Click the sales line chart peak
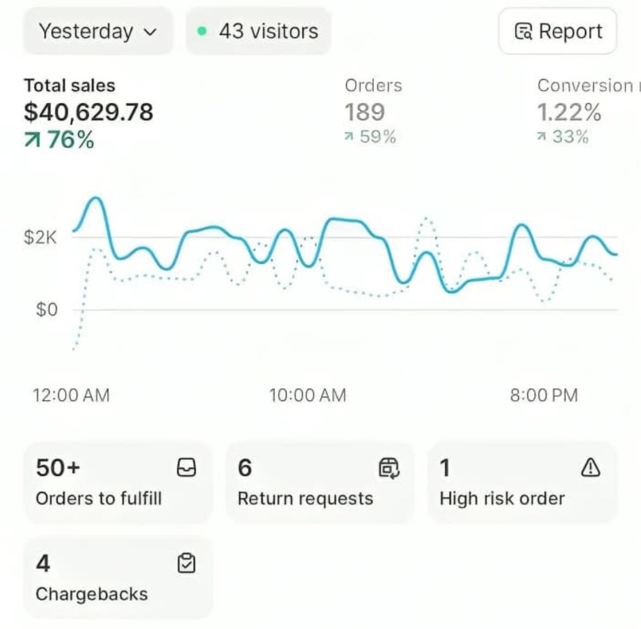 pos(96,198)
